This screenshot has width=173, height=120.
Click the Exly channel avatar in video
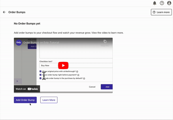[x=19, y=43]
